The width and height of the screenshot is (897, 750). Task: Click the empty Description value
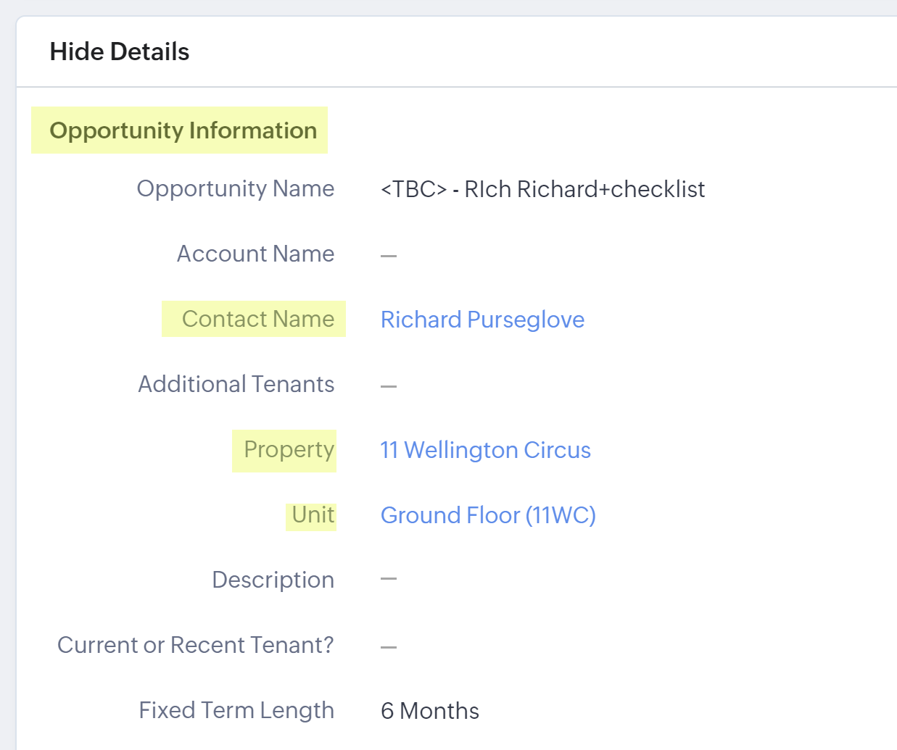(x=389, y=579)
